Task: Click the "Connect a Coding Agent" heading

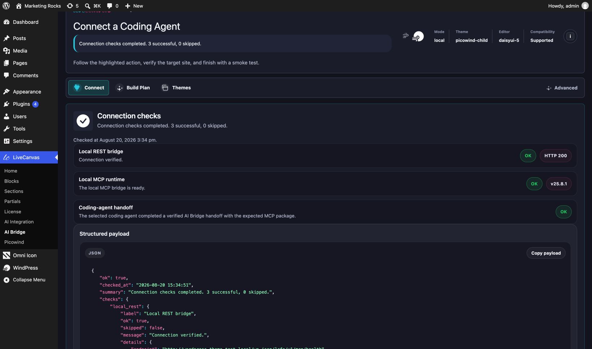Action: (126, 26)
